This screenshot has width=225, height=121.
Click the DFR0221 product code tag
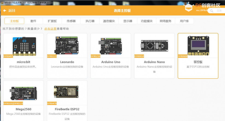coord(52,56)
